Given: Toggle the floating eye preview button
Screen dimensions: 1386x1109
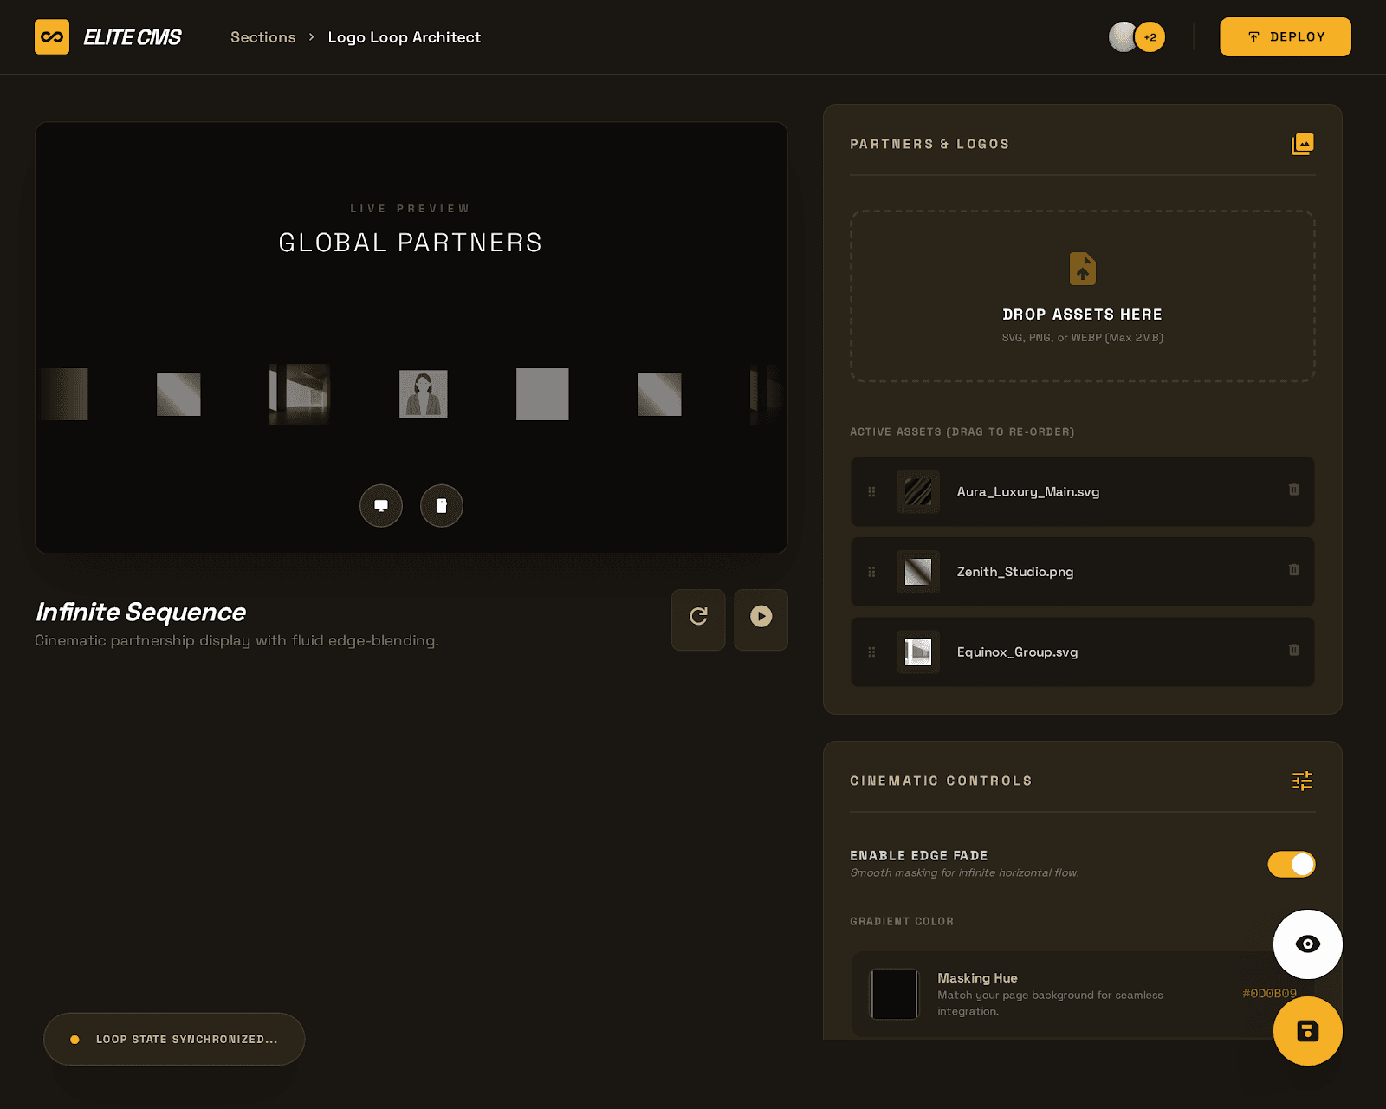Looking at the screenshot, I should [1307, 944].
